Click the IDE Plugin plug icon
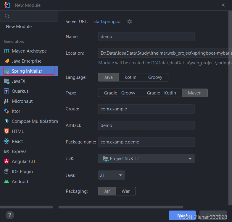The height and width of the screenshot is (222, 232). point(7,171)
